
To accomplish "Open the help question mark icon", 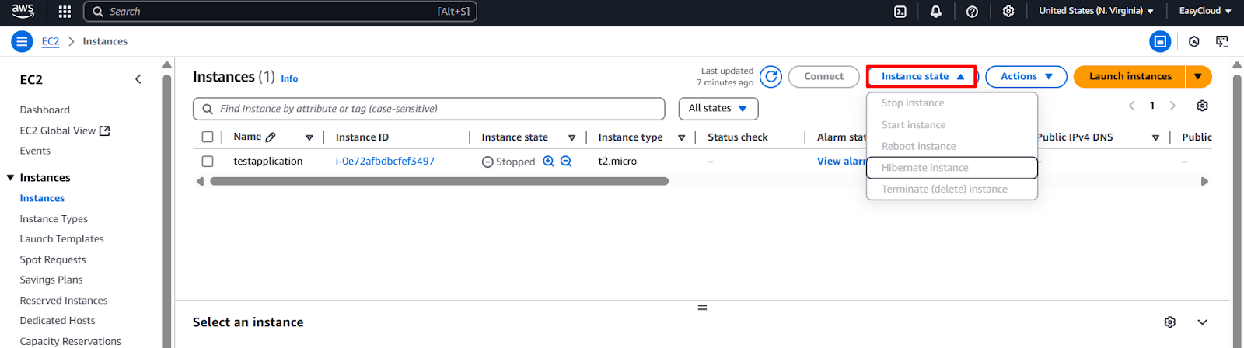I will coord(972,12).
